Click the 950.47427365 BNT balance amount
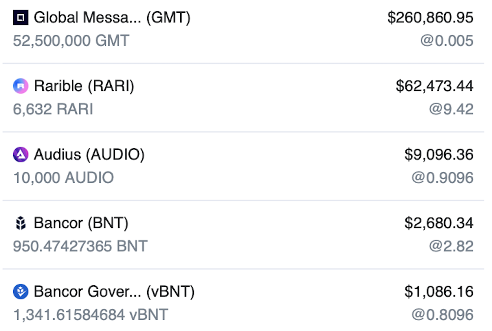The width and height of the screenshot is (492, 331). click(x=80, y=247)
